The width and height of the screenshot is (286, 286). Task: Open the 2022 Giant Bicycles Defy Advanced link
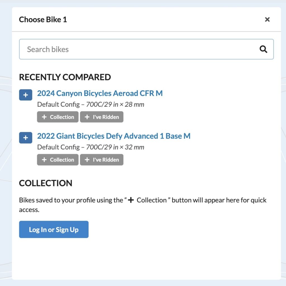(x=114, y=136)
